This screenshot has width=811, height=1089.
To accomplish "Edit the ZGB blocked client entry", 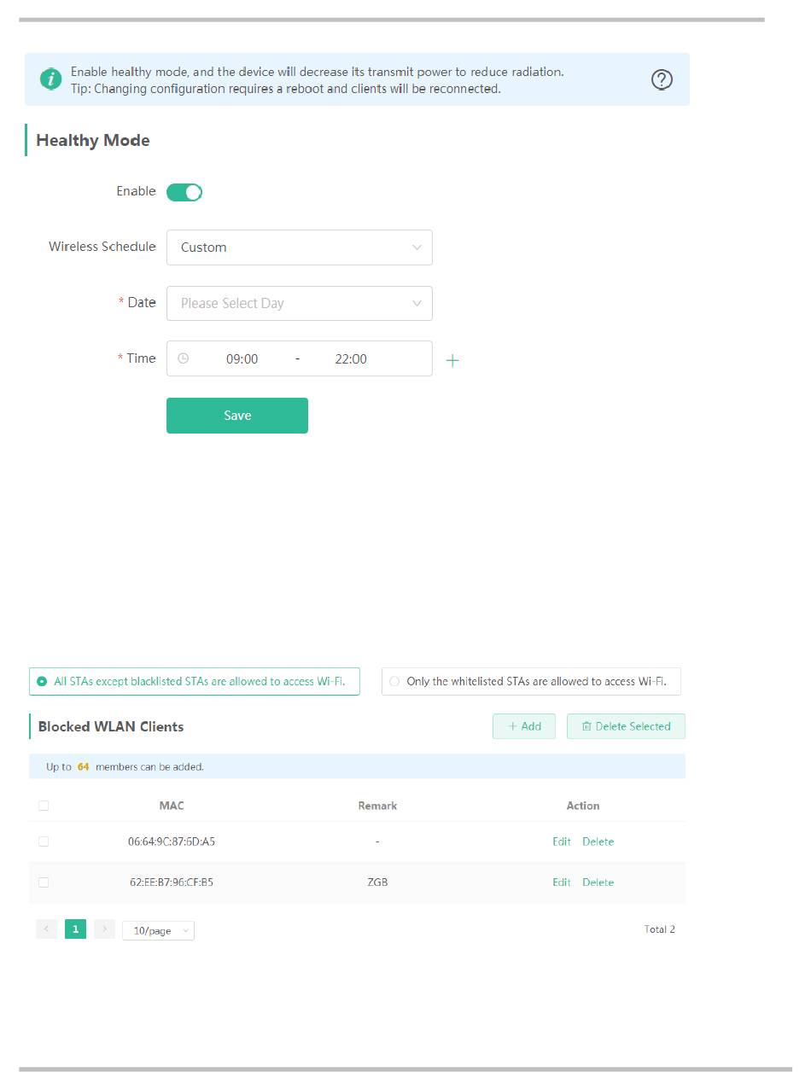I will pyautogui.click(x=561, y=882).
